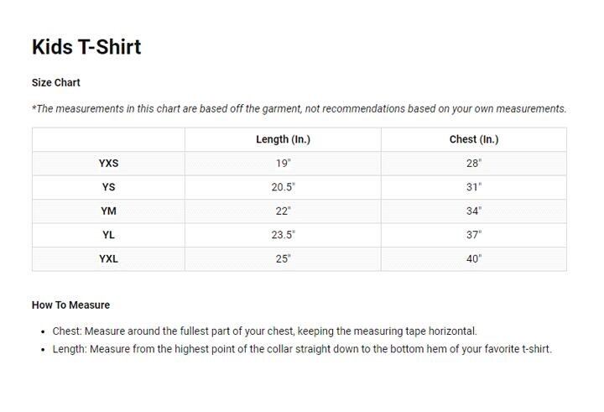The width and height of the screenshot is (604, 412).
Task: Click the 20.5" length cell
Action: point(283,187)
